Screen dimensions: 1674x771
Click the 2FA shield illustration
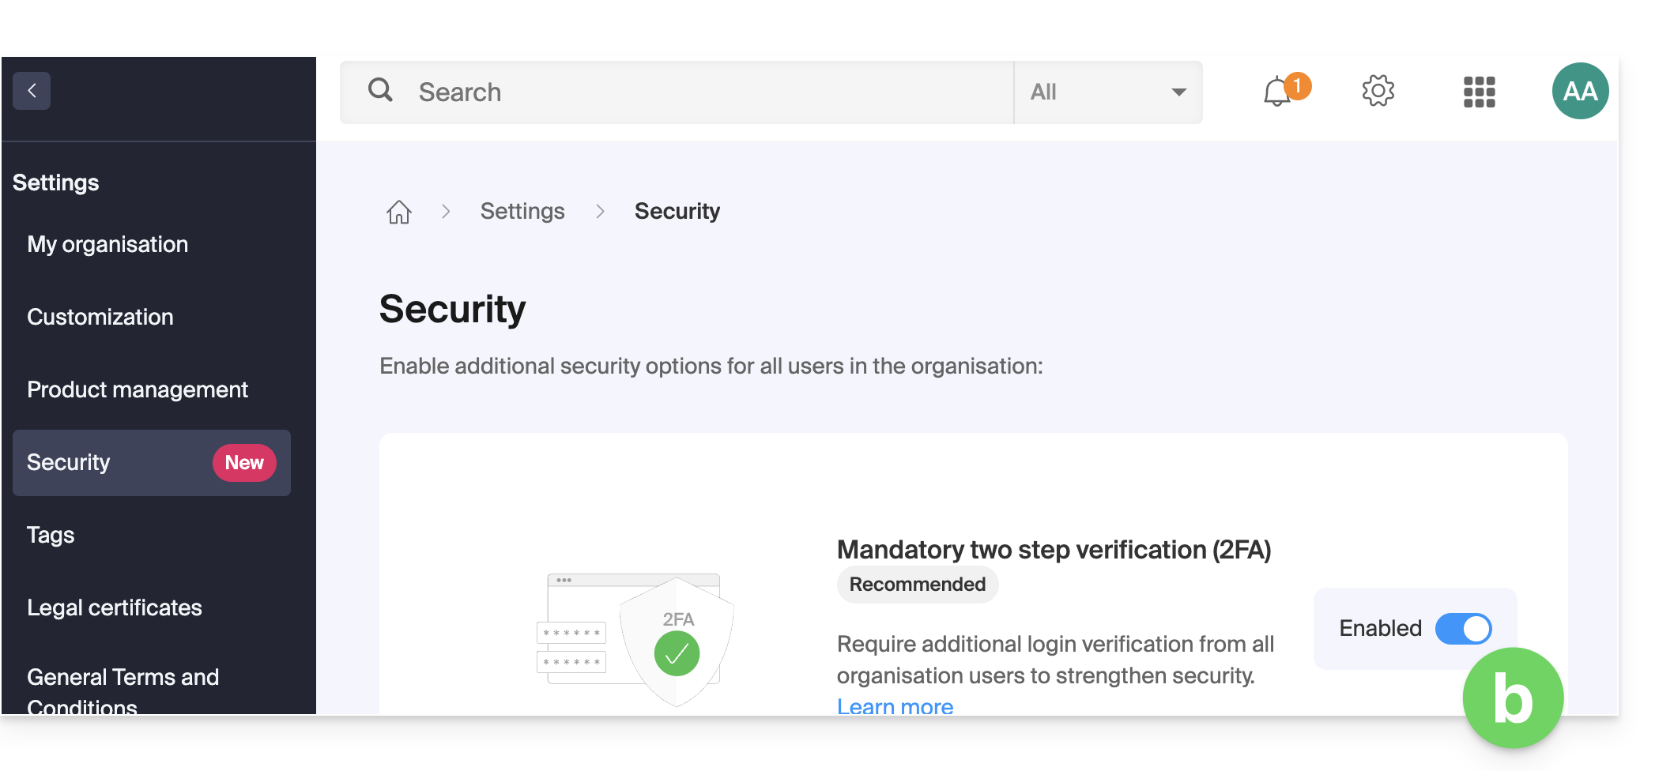[635, 639]
